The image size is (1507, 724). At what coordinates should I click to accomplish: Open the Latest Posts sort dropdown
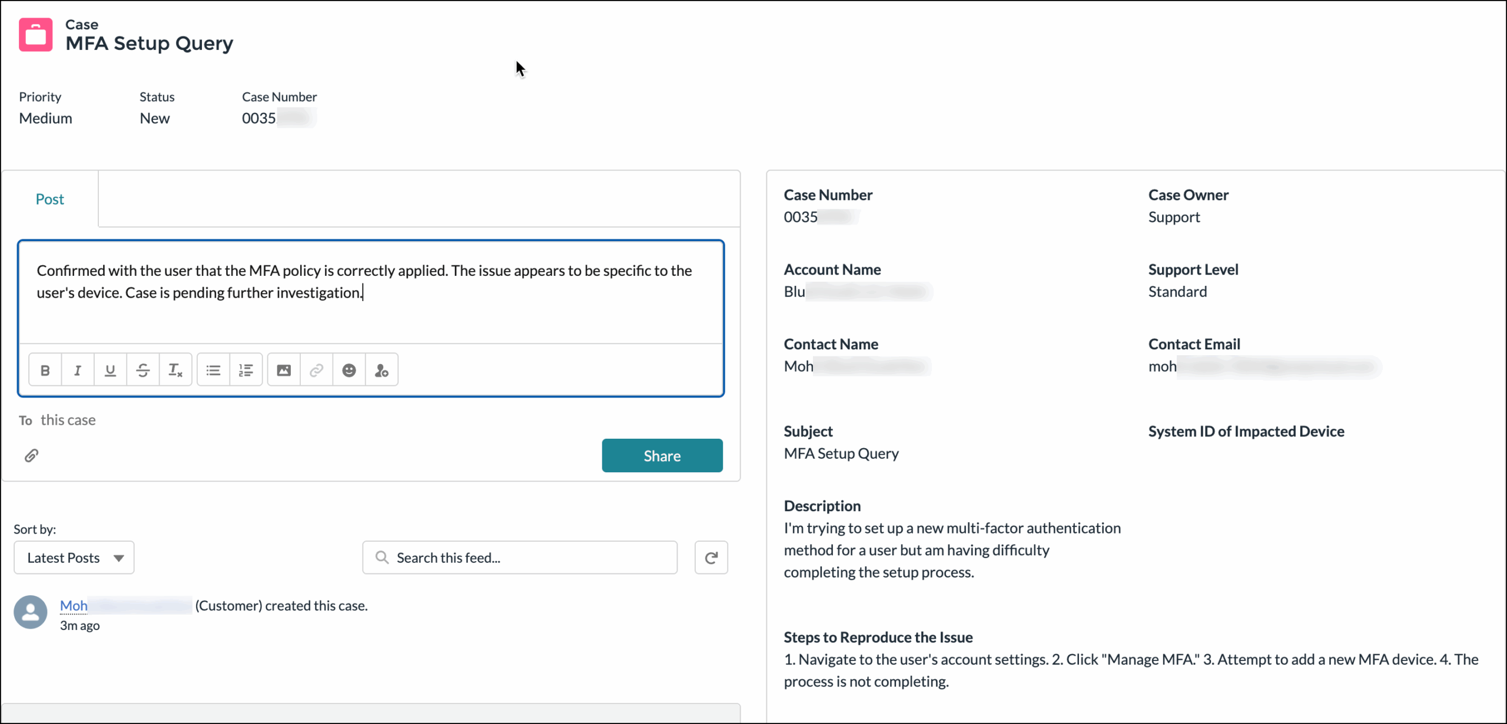coord(74,557)
